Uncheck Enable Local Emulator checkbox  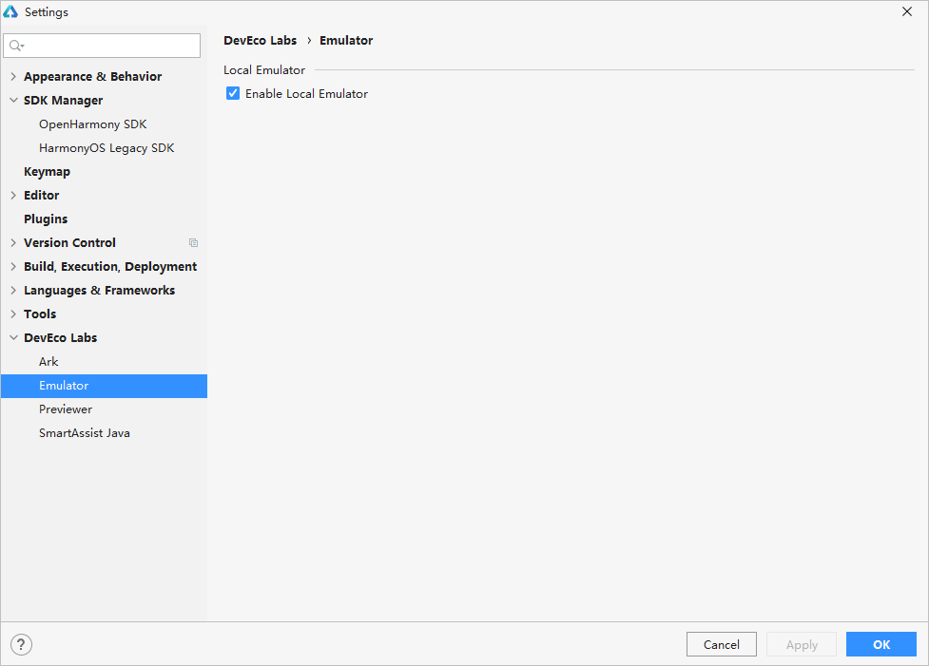[233, 93]
